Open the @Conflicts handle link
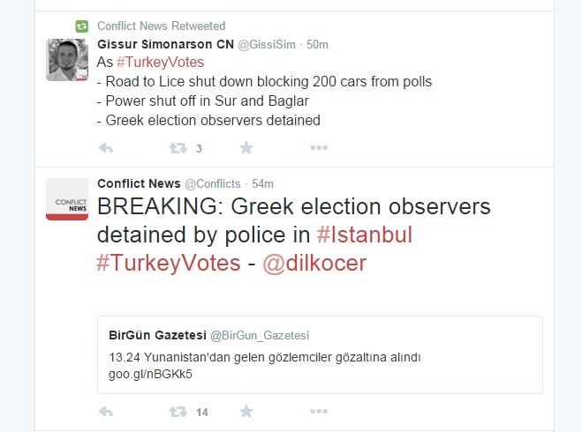The width and height of the screenshot is (582, 432). [x=212, y=183]
